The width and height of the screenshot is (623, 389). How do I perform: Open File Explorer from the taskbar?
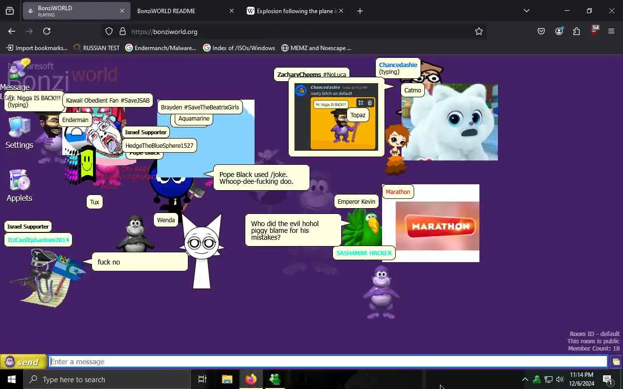pyautogui.click(x=227, y=379)
